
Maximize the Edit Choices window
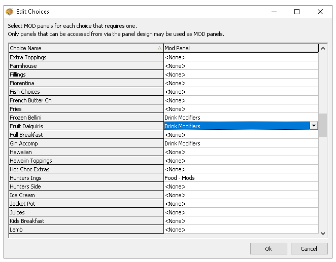coord(297,12)
